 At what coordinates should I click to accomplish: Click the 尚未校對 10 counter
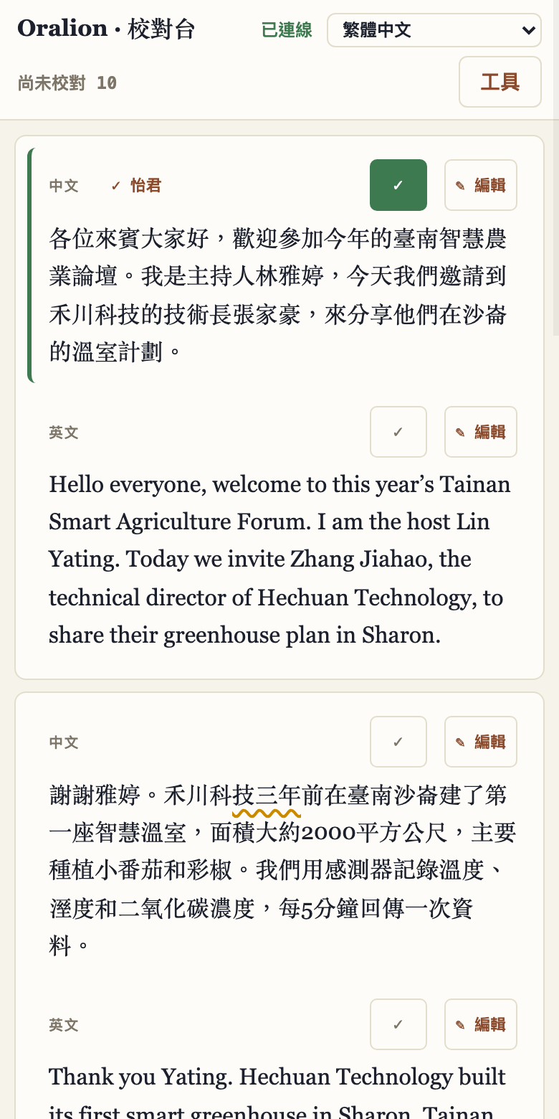tap(67, 83)
